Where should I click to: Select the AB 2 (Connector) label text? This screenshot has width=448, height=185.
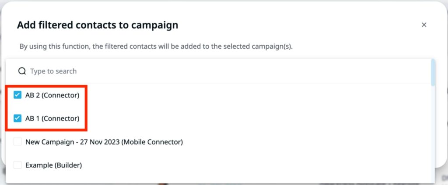tap(52, 95)
